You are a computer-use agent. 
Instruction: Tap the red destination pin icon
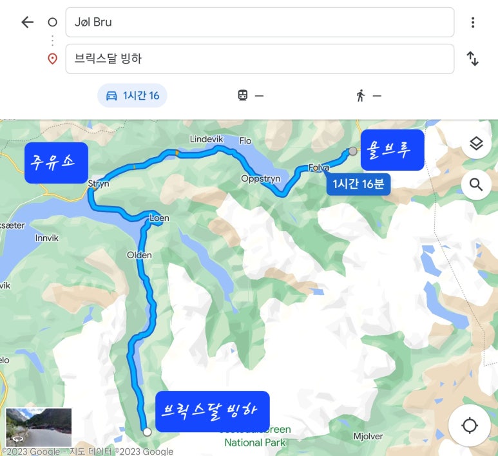point(52,59)
